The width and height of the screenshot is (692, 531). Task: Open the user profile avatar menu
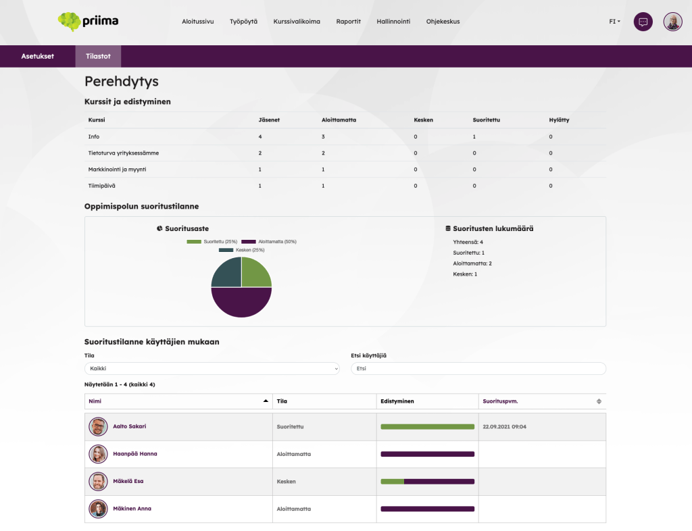click(x=672, y=22)
